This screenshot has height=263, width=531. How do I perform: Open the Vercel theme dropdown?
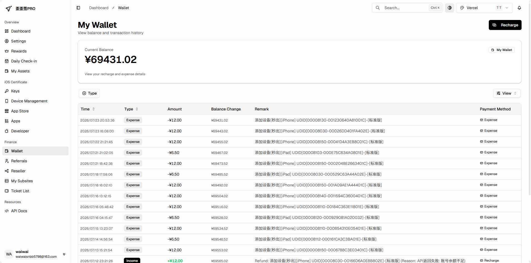click(484, 8)
